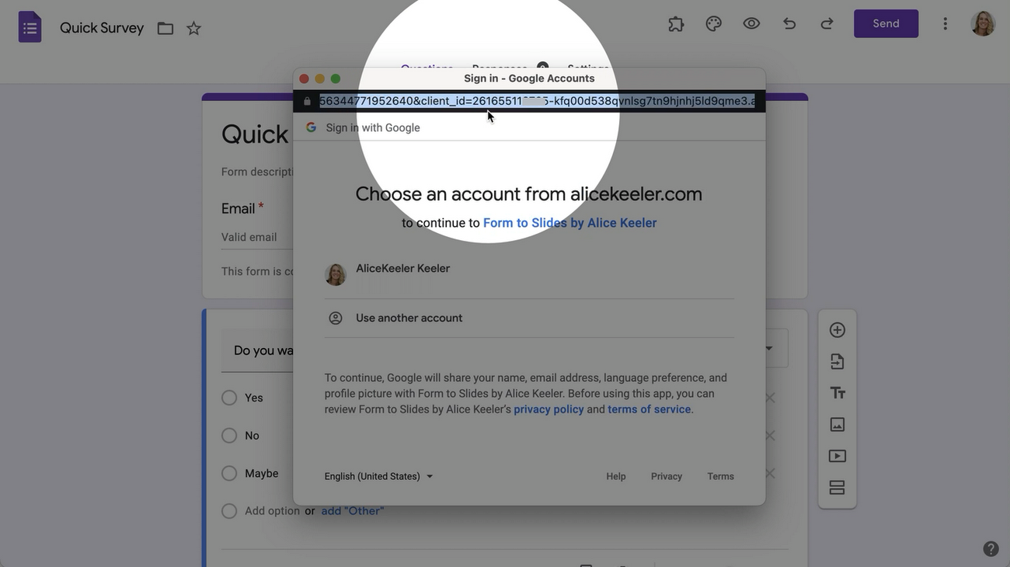The height and width of the screenshot is (567, 1010).
Task: Add video from the side toolbar
Action: pos(838,456)
